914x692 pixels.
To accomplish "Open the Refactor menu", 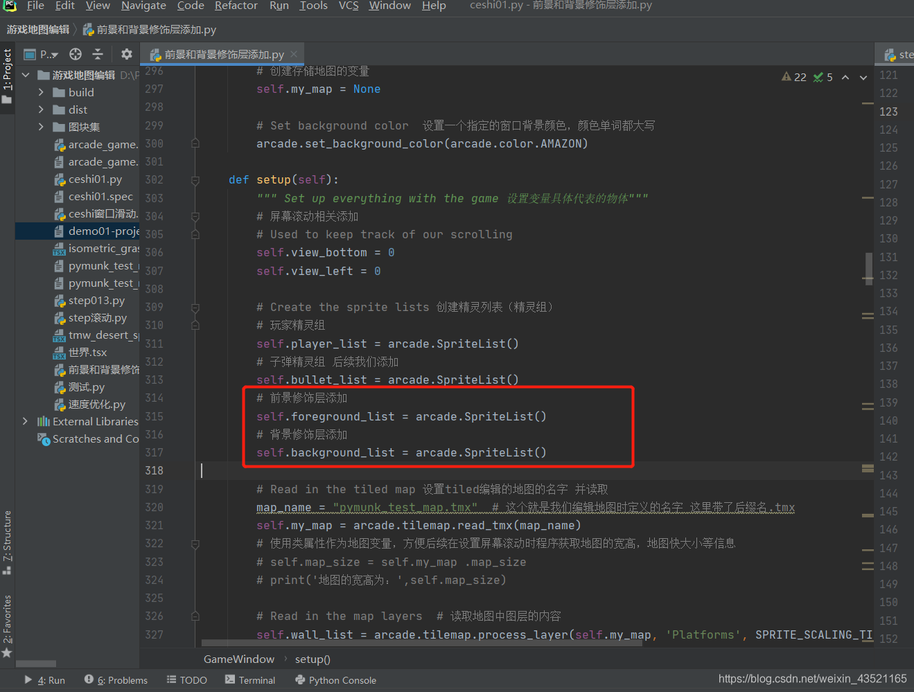I will pos(236,6).
